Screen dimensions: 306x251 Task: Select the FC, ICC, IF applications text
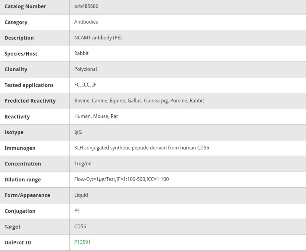coord(85,85)
